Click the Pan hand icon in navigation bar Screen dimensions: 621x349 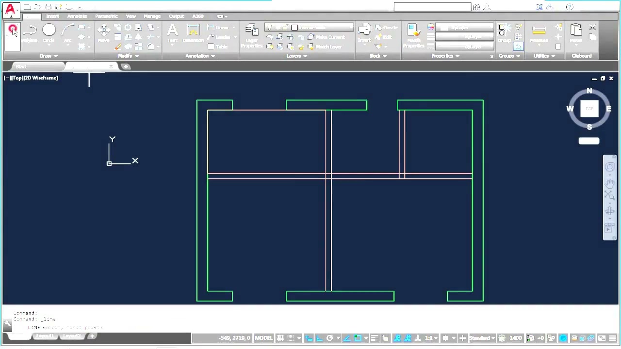click(609, 183)
